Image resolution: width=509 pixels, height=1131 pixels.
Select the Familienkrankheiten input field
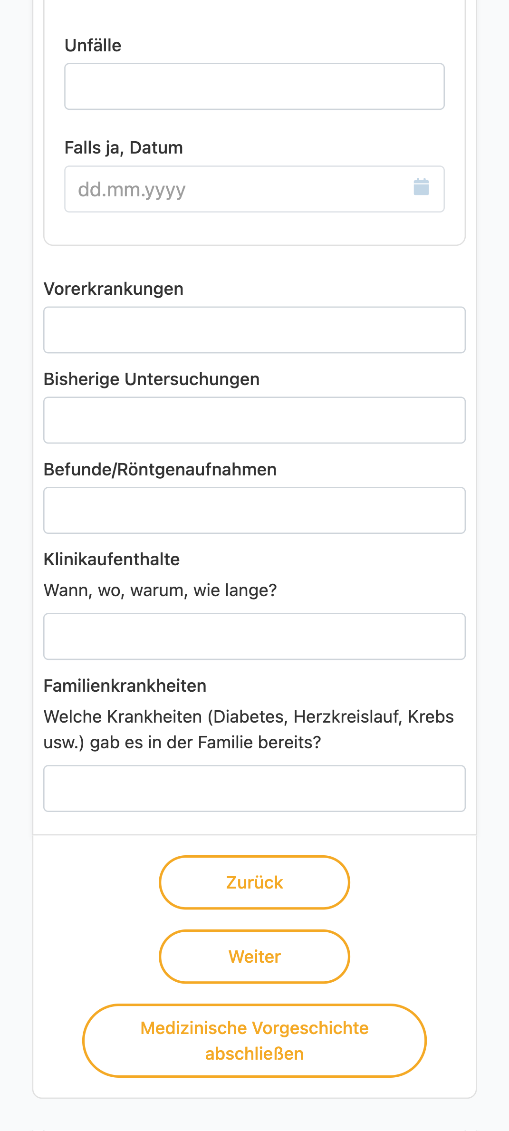254,789
